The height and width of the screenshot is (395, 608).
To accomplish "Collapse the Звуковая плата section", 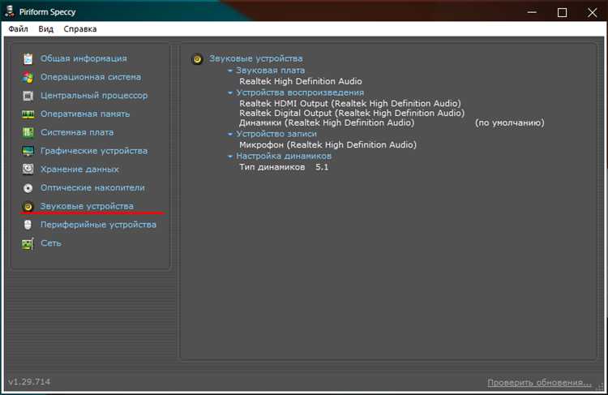I will coord(230,71).
